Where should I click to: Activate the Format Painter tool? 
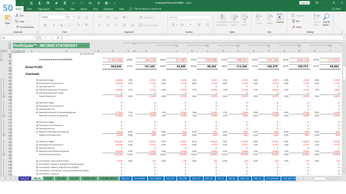pyautogui.click(x=25, y=27)
